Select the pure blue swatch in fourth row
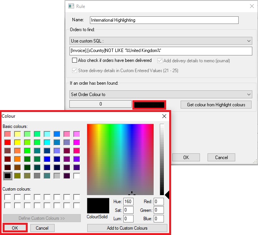This screenshot has height=235, width=258. [47, 159]
